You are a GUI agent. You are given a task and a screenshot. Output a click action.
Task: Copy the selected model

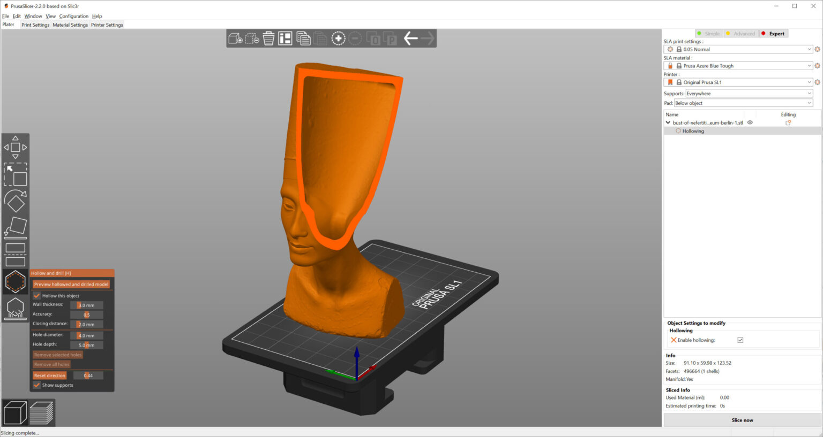(x=303, y=38)
